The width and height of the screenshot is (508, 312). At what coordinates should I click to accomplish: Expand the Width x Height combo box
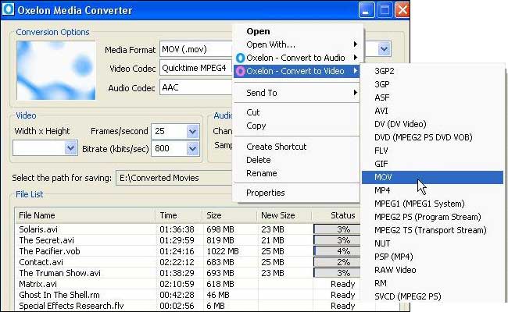click(x=73, y=148)
